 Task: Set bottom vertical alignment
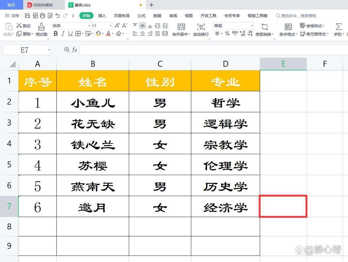click(150, 26)
